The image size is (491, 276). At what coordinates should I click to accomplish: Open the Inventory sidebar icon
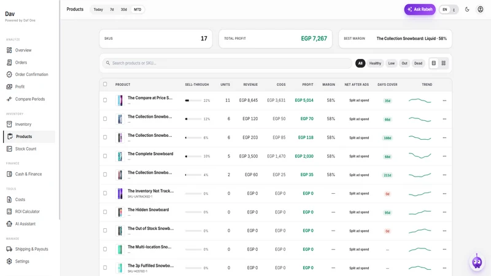coord(9,125)
